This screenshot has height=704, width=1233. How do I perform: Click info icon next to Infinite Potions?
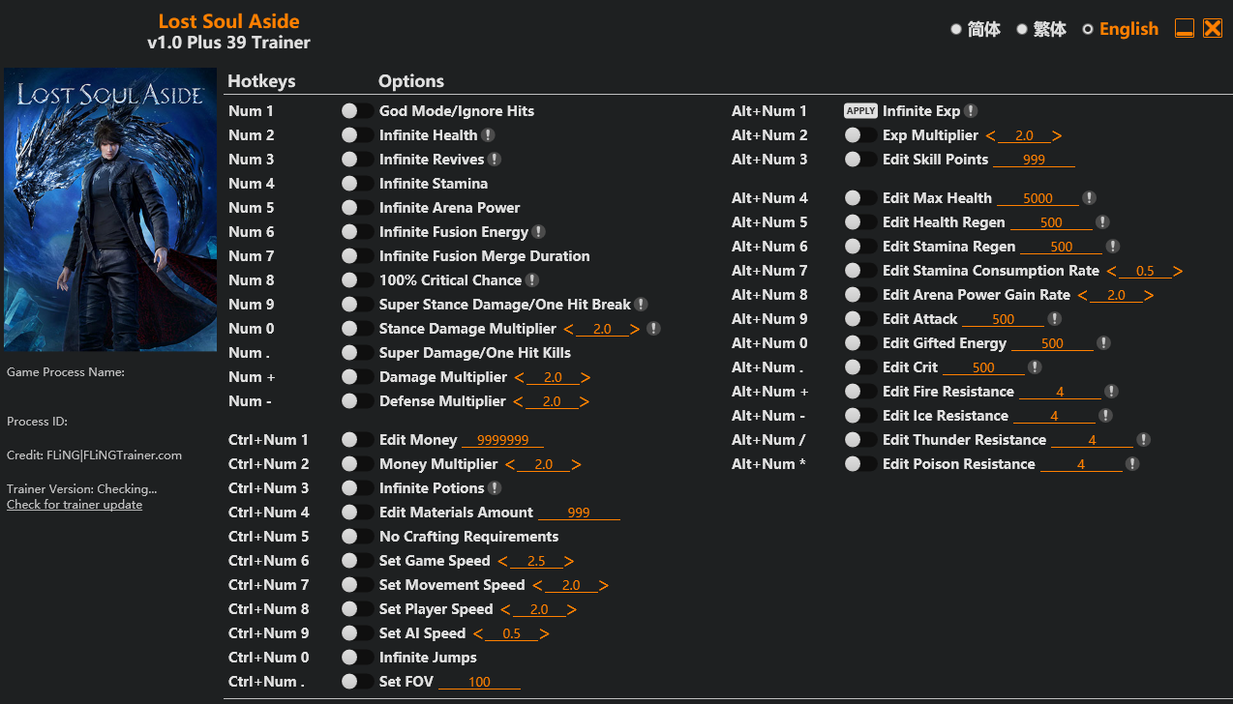click(x=495, y=488)
